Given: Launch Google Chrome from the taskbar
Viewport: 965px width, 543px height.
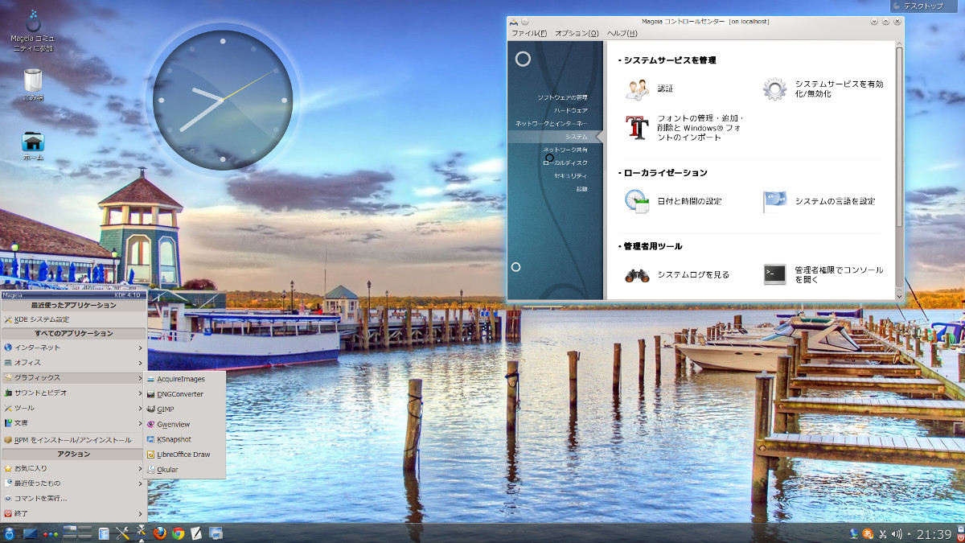Looking at the screenshot, I should (178, 533).
